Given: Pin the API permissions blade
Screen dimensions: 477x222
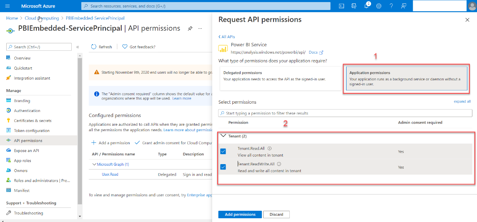Looking at the screenshot, I should pos(190,28).
